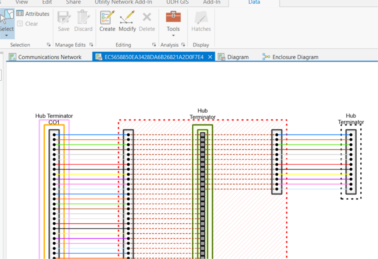Discard pending edits

(83, 21)
